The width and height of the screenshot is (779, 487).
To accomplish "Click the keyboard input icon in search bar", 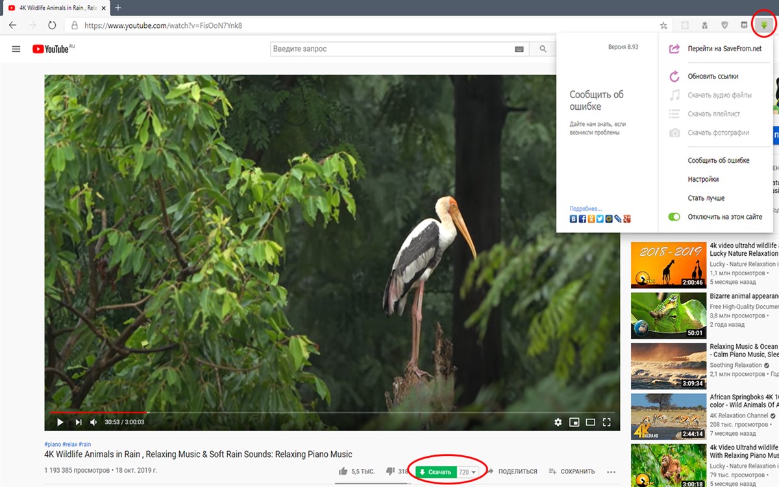I will pyautogui.click(x=520, y=48).
